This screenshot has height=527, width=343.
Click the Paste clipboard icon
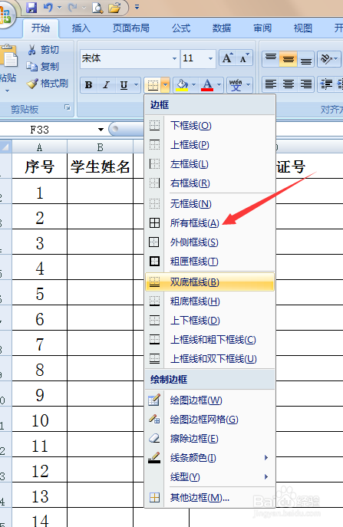pyautogui.click(x=8, y=57)
